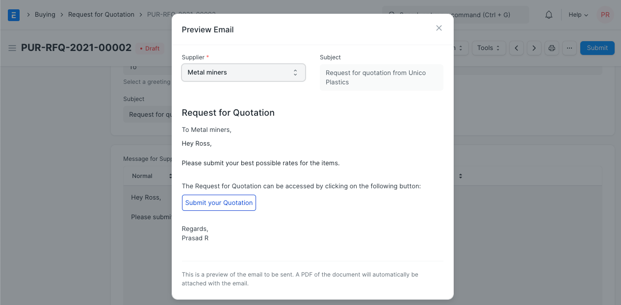This screenshot has height=305, width=621.
Task: Navigate to the Buying breadcrumb
Action: (x=45, y=14)
